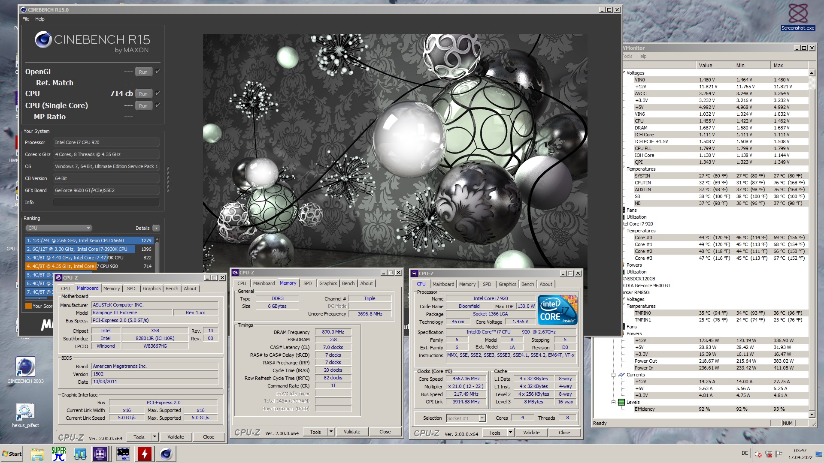Activate the red lightning HWMonitor taskbar button
The image size is (824, 463).
pyautogui.click(x=144, y=454)
